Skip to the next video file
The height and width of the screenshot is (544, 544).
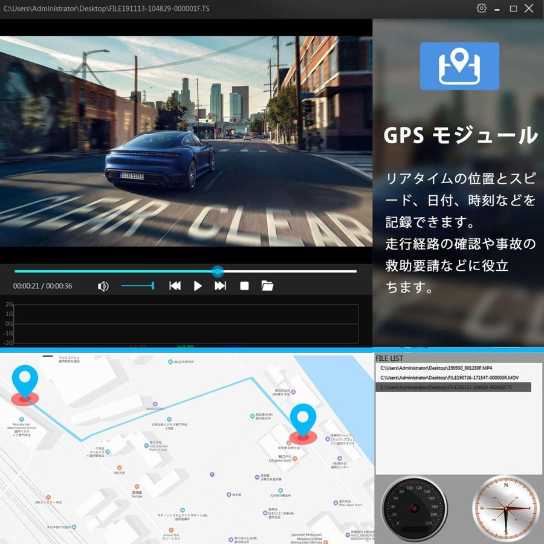click(x=221, y=286)
